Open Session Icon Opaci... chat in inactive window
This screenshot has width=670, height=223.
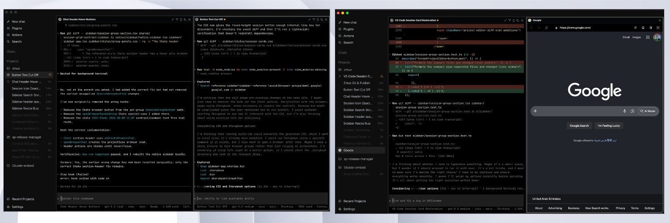[x=27, y=88]
